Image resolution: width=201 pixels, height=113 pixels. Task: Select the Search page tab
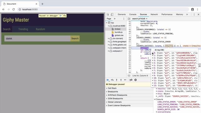click(7, 29)
